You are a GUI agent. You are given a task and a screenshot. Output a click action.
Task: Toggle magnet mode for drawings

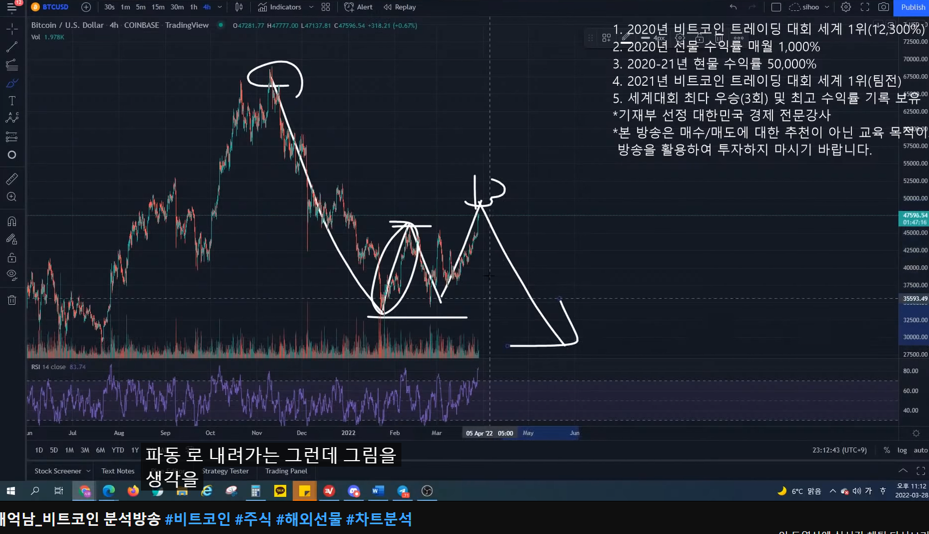[x=12, y=221]
